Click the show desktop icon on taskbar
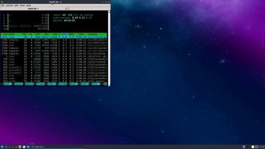Image resolution: width=265 pixels, height=149 pixels. pyautogui.click(x=28, y=147)
